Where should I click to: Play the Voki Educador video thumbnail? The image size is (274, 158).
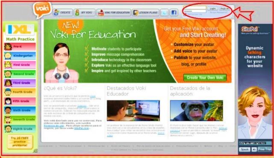pyautogui.click(x=133, y=110)
